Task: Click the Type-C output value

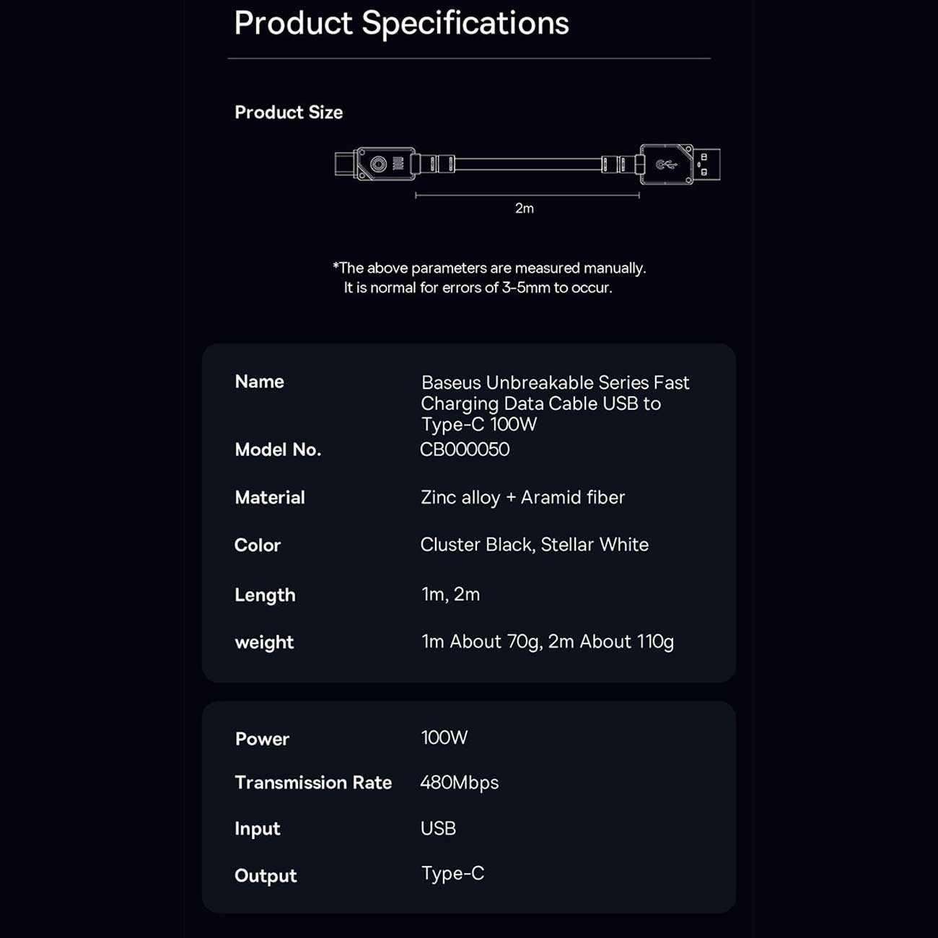Action: tap(452, 874)
